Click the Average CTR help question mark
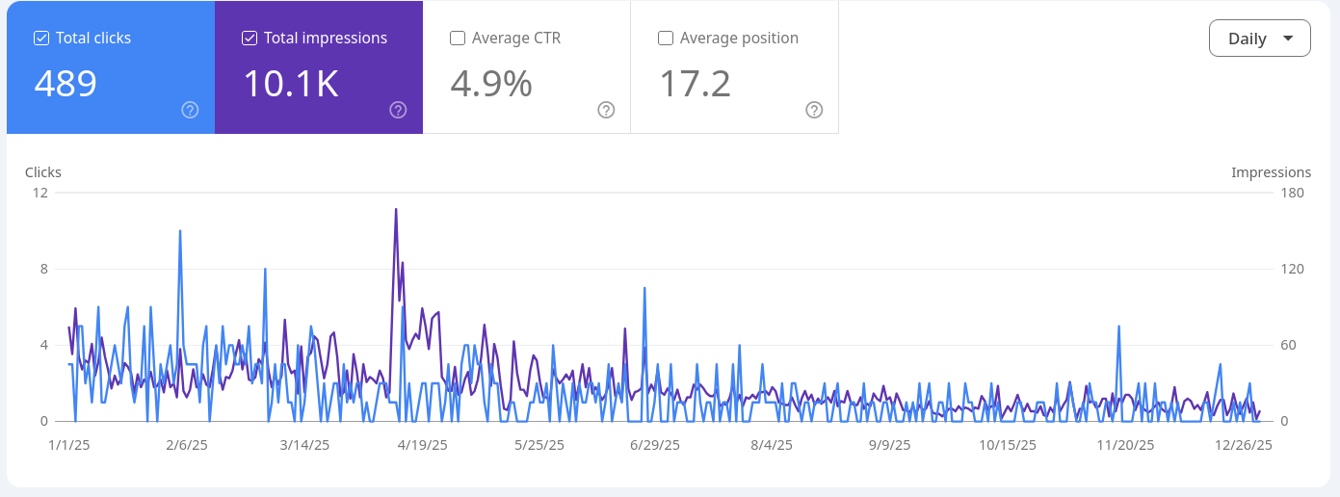Viewport: 1340px width, 497px height. (606, 110)
